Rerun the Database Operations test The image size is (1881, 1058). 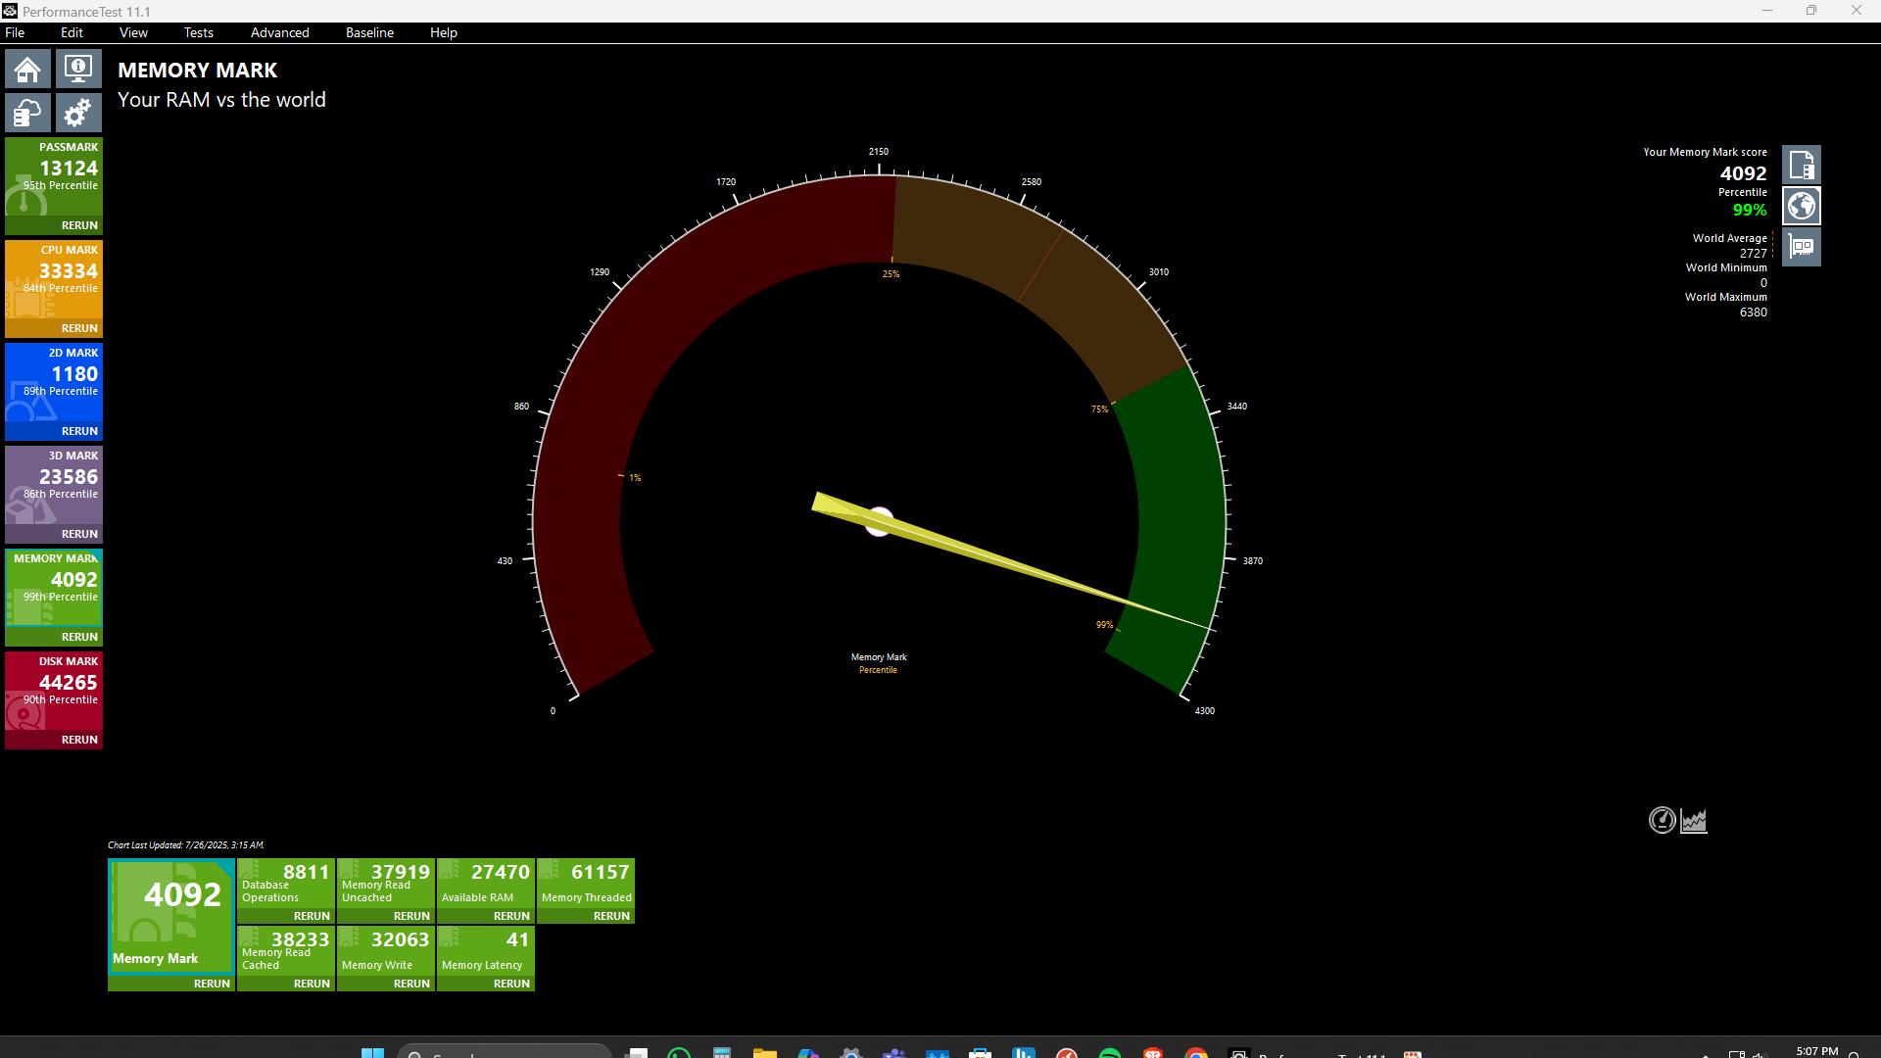point(312,916)
